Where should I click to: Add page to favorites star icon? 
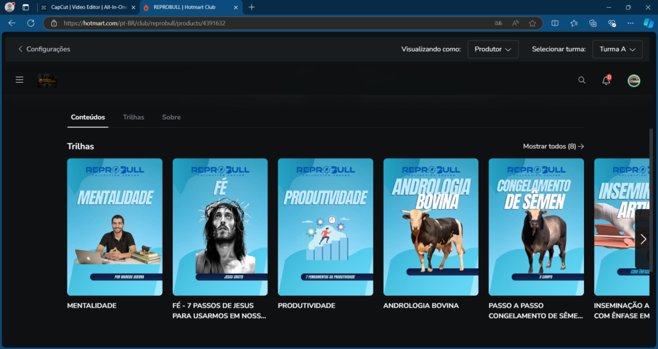pyautogui.click(x=532, y=23)
